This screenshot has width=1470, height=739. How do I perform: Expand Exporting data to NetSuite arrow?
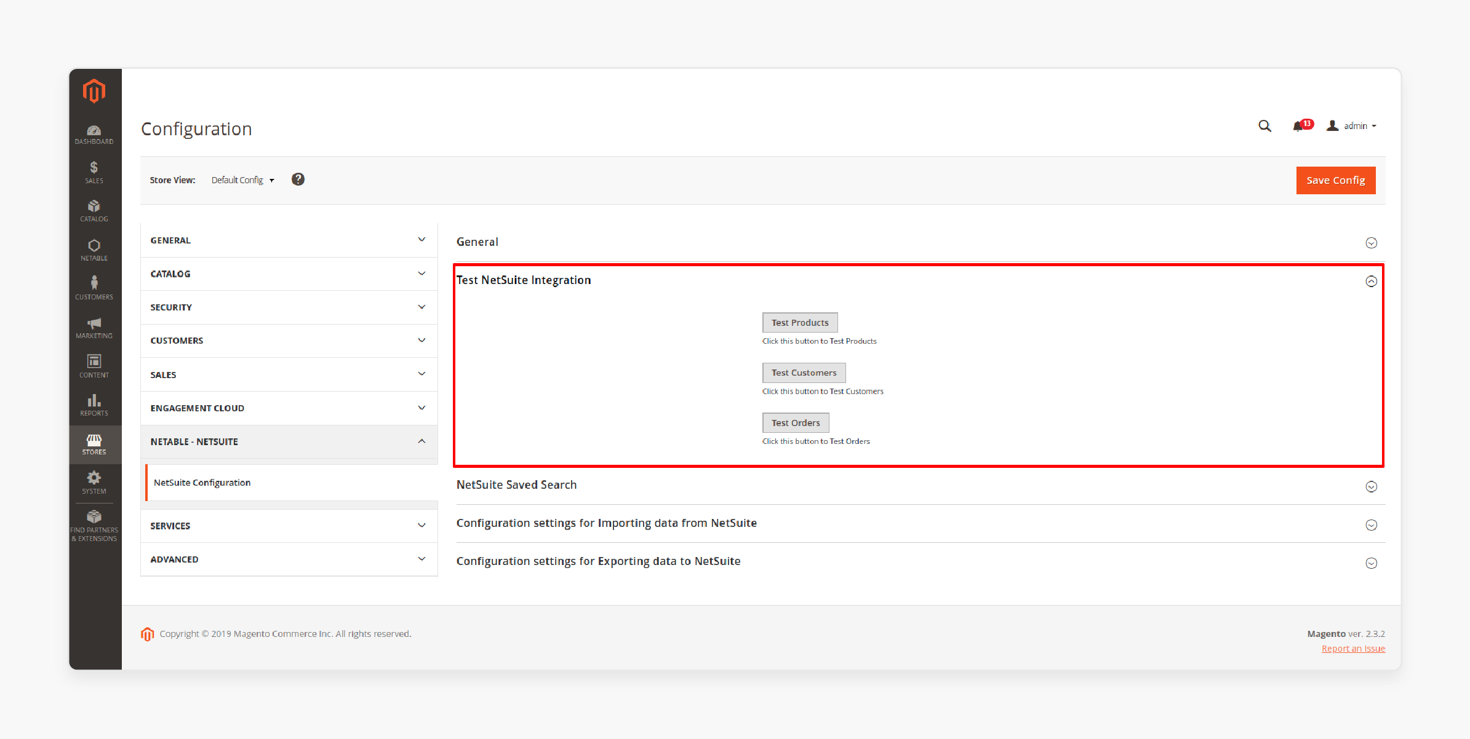1371,563
